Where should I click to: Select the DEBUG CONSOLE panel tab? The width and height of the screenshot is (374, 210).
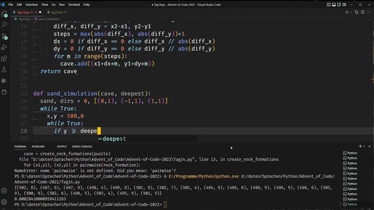coord(82,146)
